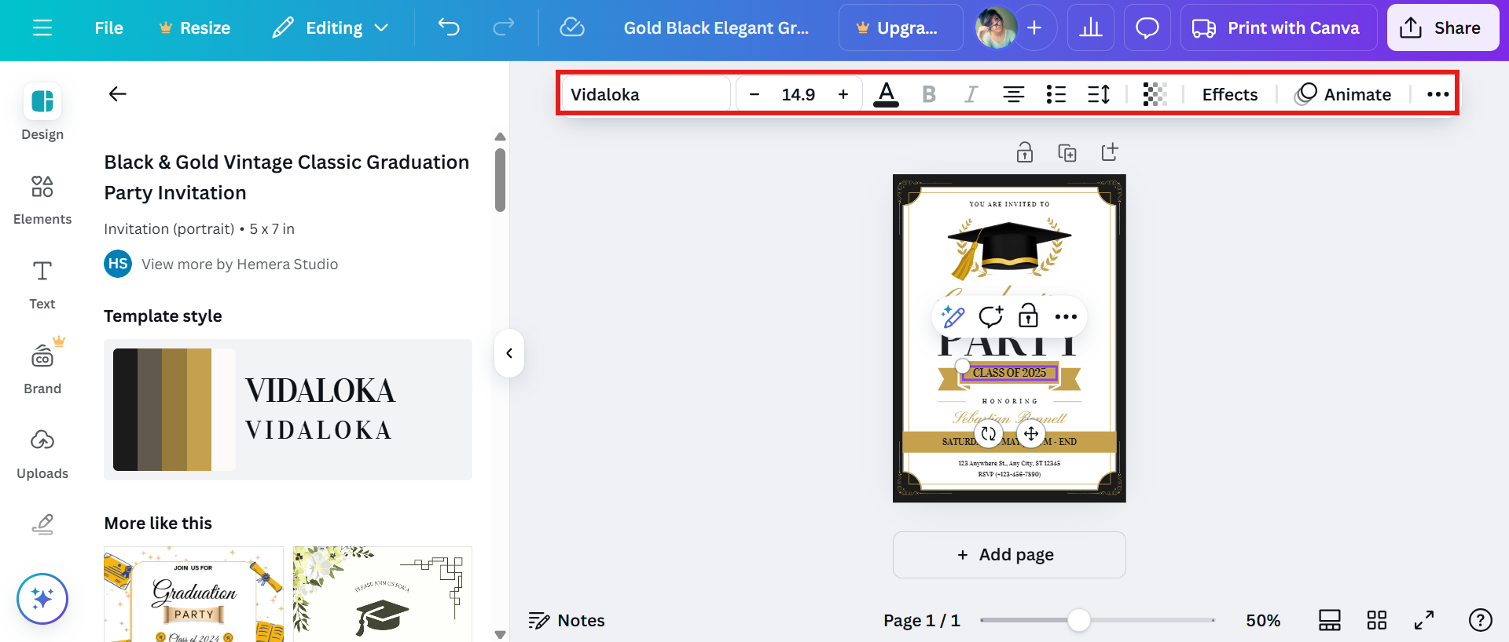Launch the Magic assistant sparkle button
Screen dimensions: 1509x642
(x=42, y=599)
